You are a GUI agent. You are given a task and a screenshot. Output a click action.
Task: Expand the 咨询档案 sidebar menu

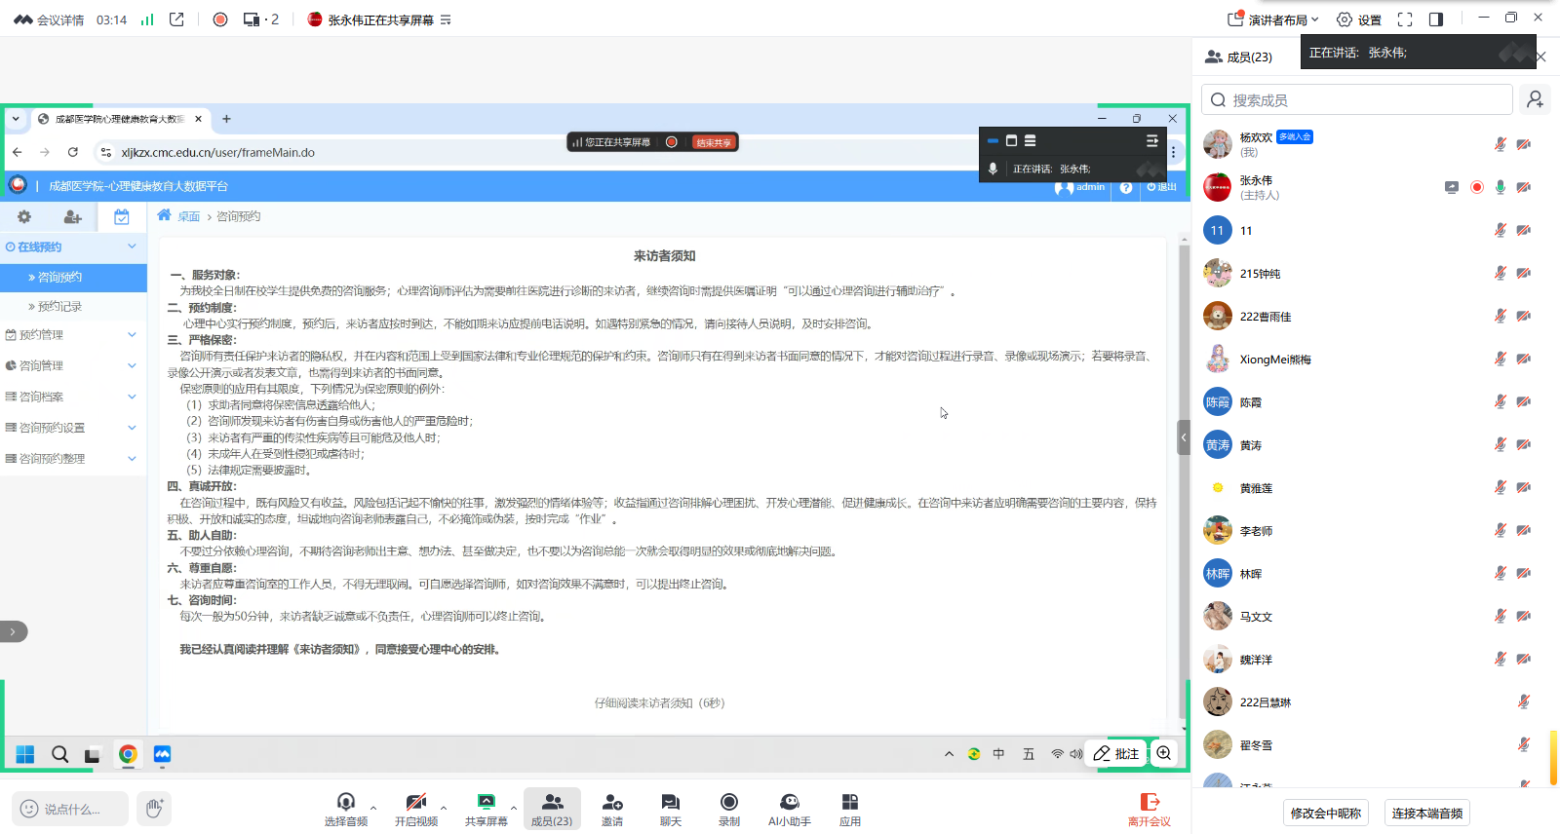point(73,397)
